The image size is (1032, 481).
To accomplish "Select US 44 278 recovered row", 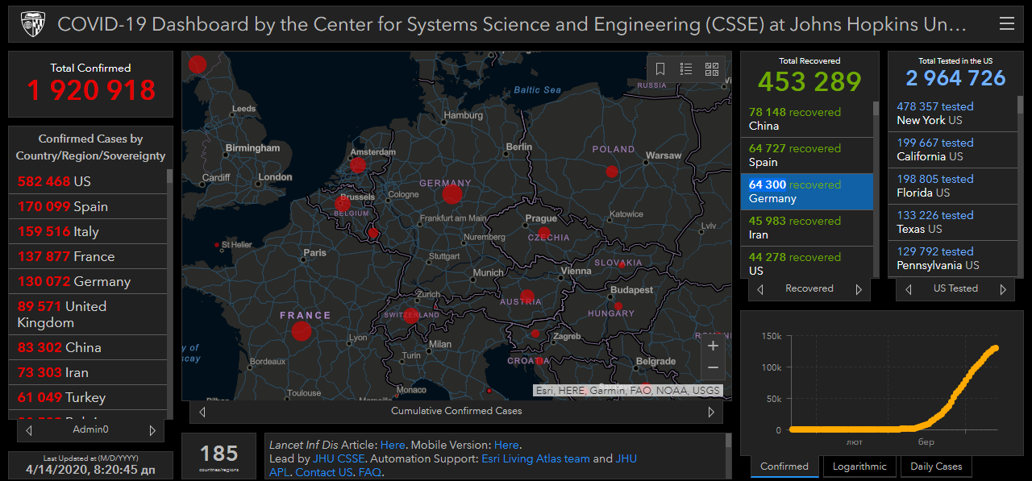I will pos(806,263).
